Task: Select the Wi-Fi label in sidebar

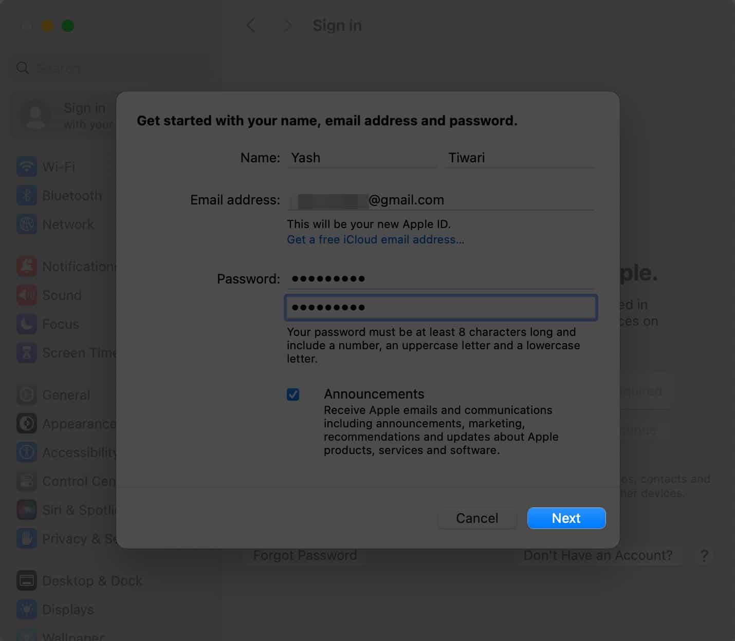Action: [59, 166]
